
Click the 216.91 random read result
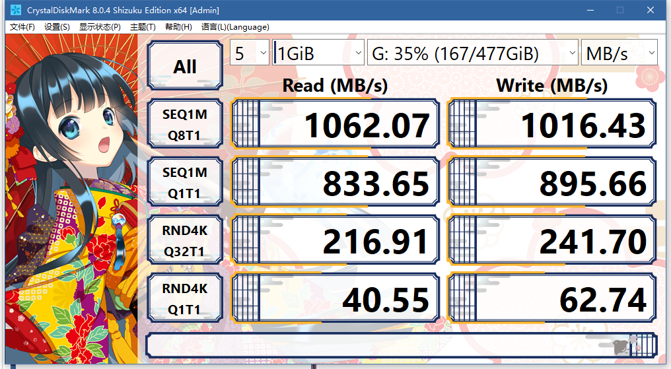(x=335, y=240)
